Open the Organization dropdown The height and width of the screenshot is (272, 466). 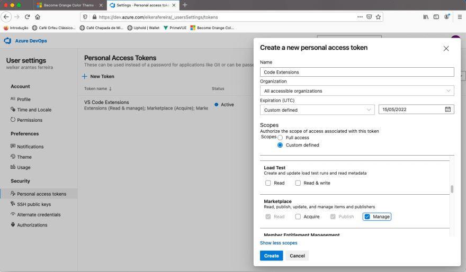point(357,91)
